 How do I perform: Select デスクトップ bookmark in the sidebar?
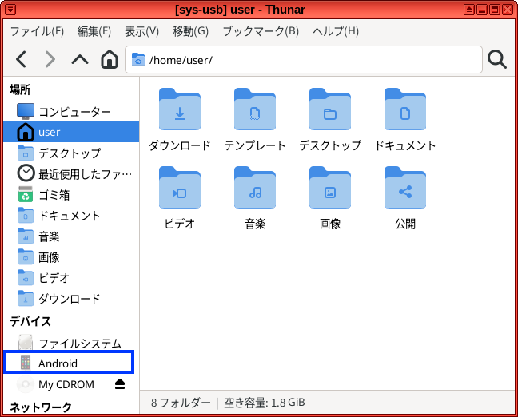(x=71, y=153)
